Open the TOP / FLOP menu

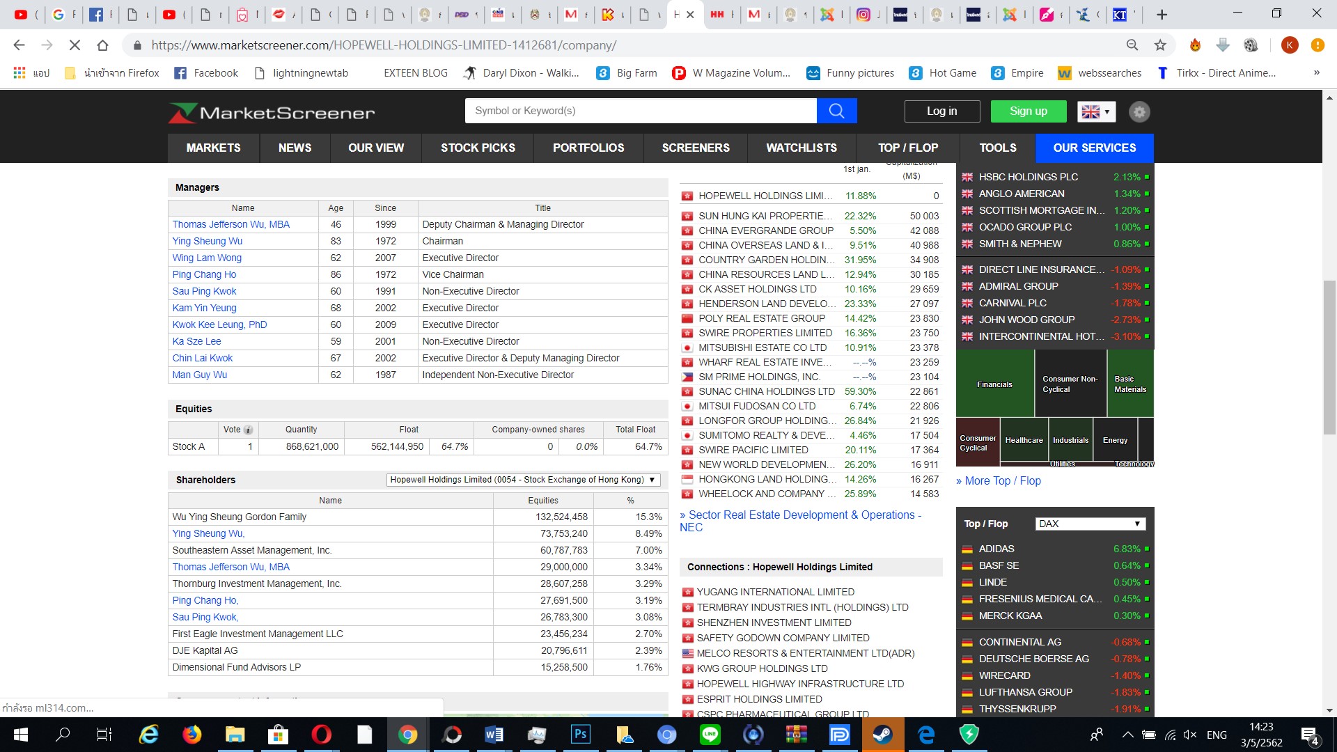pyautogui.click(x=907, y=148)
